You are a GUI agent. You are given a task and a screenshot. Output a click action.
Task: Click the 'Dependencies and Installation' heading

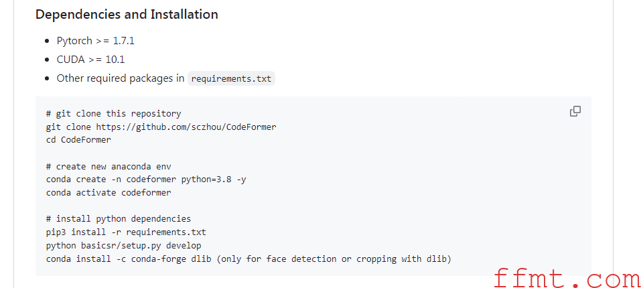pyautogui.click(x=127, y=14)
